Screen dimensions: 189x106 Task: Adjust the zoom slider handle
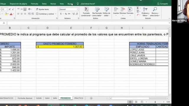point(155,102)
